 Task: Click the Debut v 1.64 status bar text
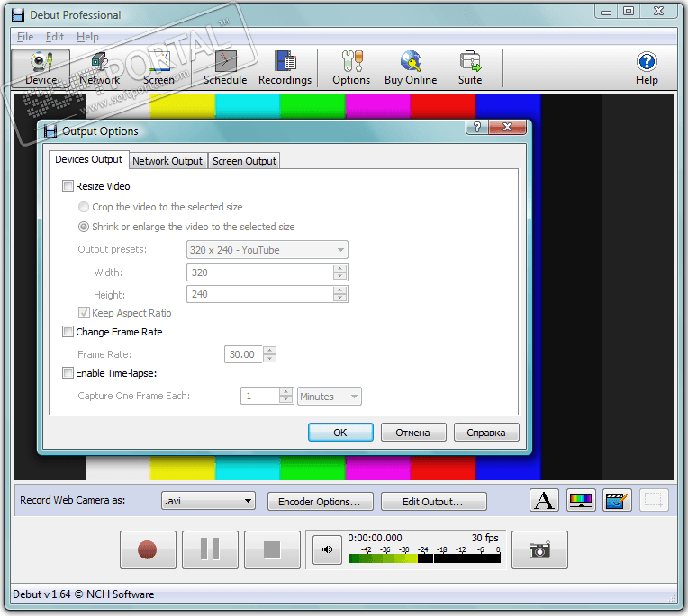[x=84, y=594]
